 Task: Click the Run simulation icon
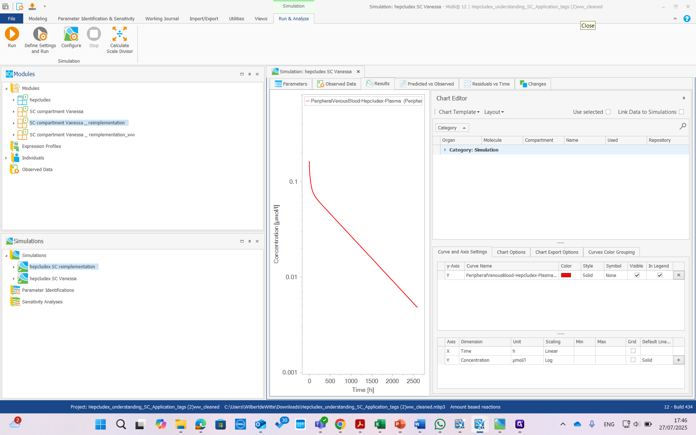[12, 34]
